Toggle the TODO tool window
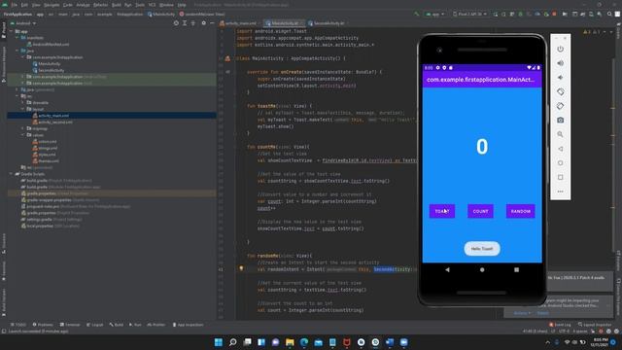The width and height of the screenshot is (622, 350). 18,325
